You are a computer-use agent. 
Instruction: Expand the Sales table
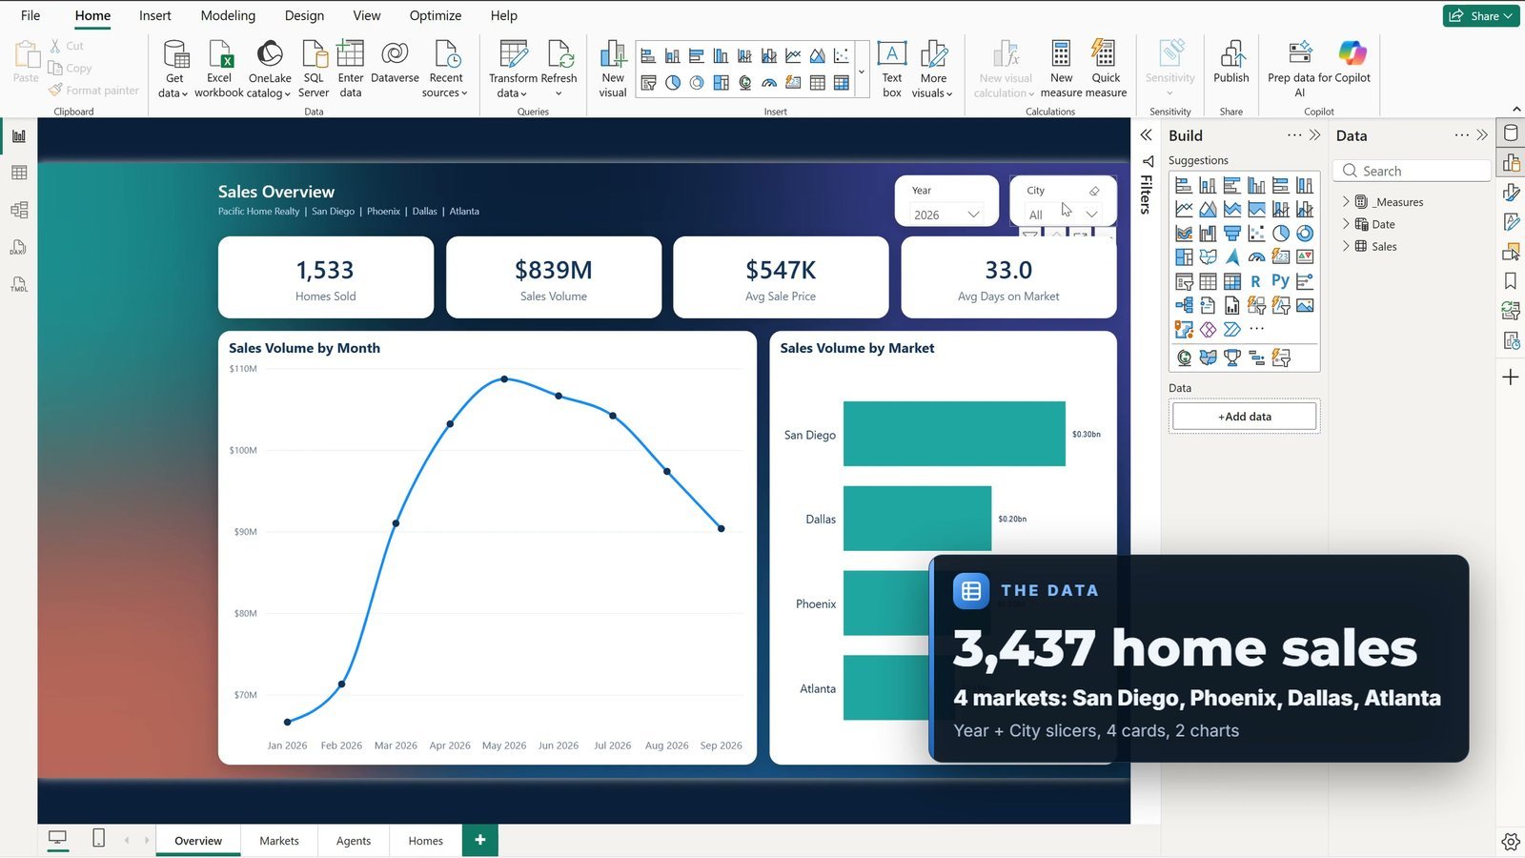(x=1346, y=246)
